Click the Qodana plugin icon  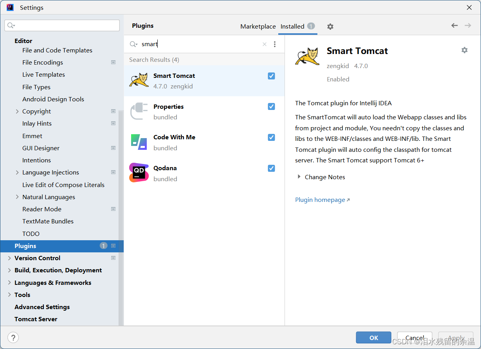tap(139, 173)
